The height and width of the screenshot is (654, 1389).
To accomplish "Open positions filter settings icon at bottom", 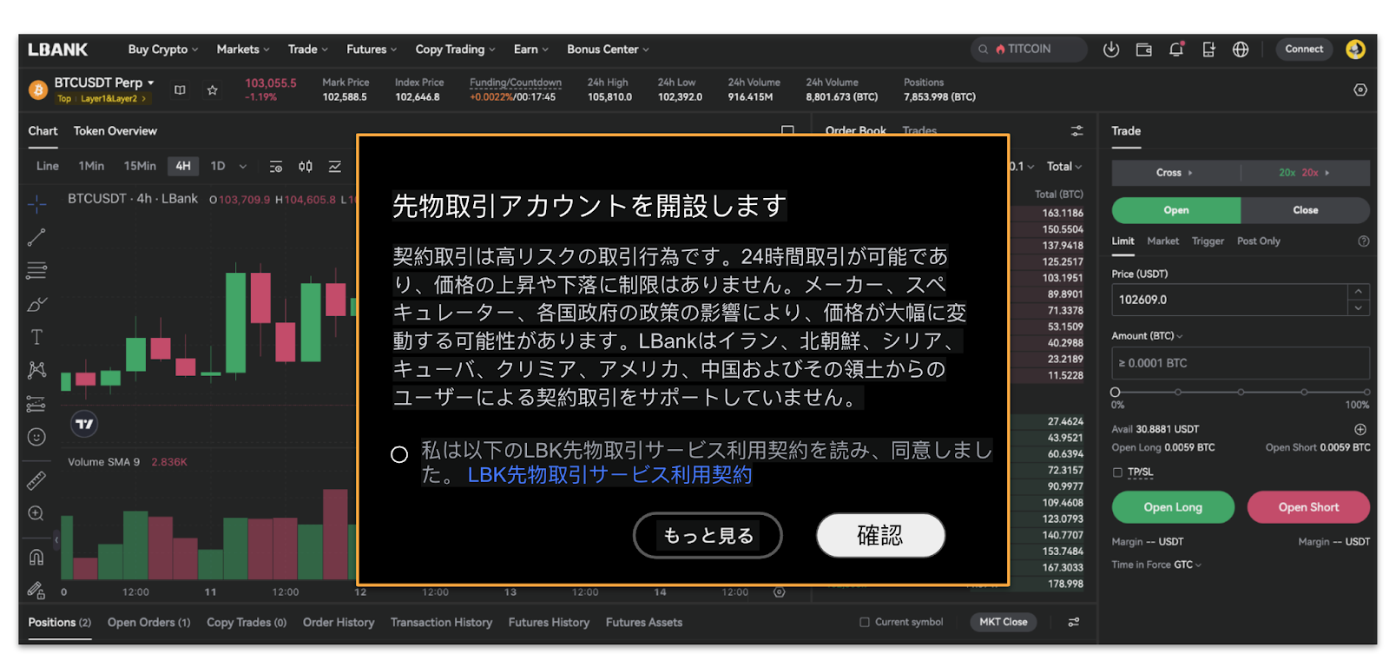I will 1074,622.
